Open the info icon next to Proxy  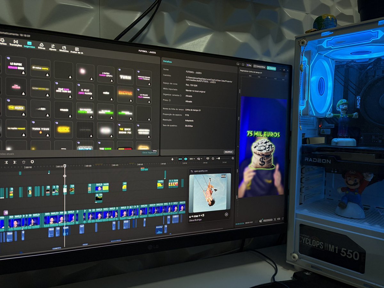click(170, 100)
